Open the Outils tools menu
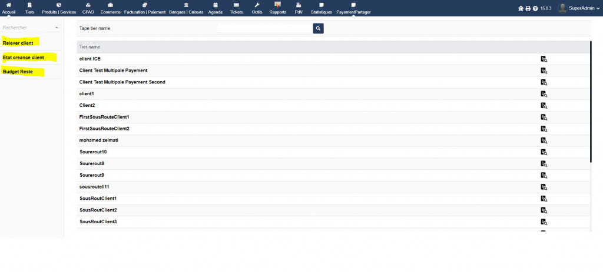Viewport: 603px width, 272px height. pyautogui.click(x=257, y=8)
